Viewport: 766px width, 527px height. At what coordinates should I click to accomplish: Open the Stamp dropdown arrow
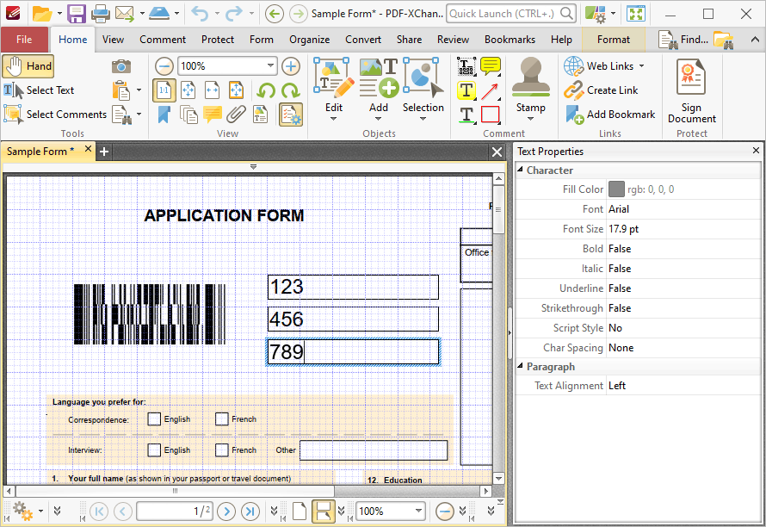(530, 118)
